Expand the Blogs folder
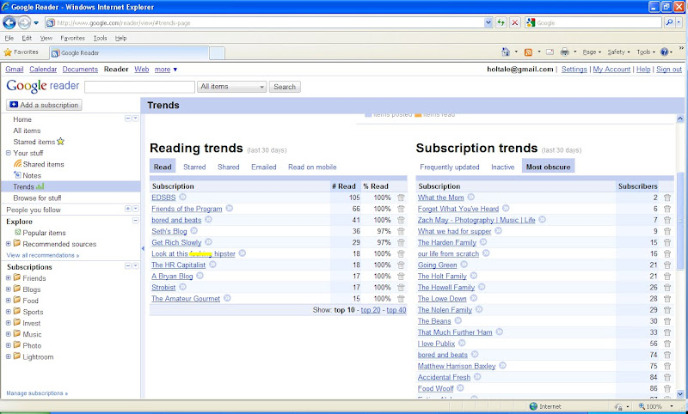The image size is (688, 414). [9, 289]
